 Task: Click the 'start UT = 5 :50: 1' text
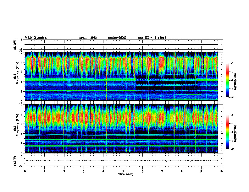click(x=152, y=38)
